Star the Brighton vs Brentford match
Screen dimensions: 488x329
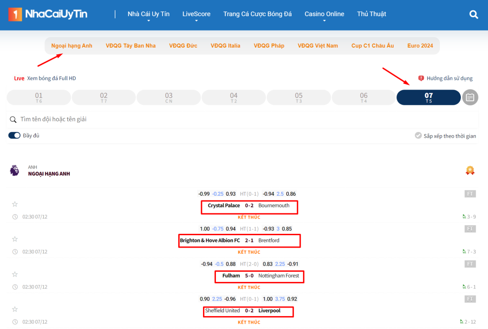coord(15,239)
